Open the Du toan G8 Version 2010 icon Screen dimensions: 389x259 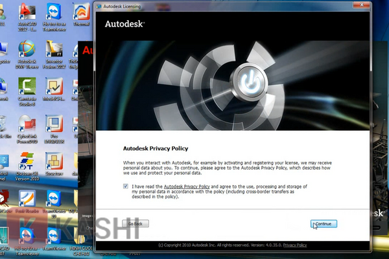coord(27,163)
